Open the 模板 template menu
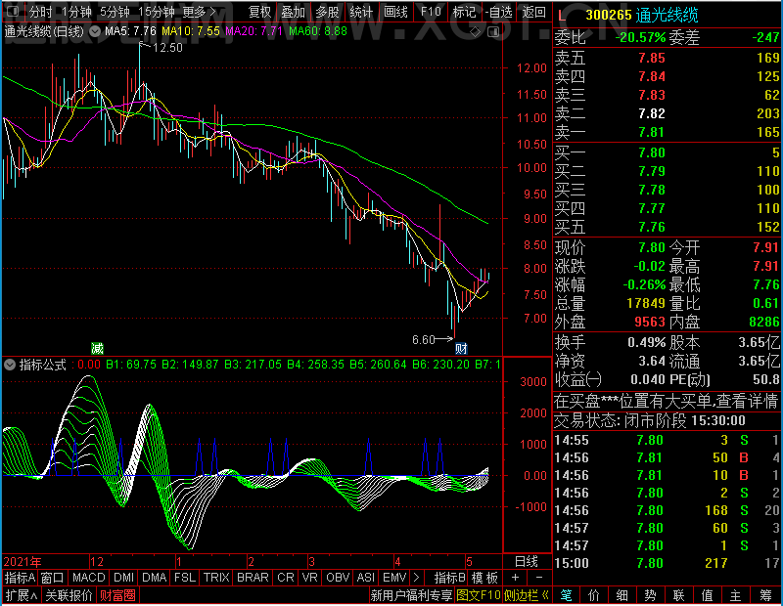Image resolution: width=783 pixels, height=606 pixels. pyautogui.click(x=484, y=578)
